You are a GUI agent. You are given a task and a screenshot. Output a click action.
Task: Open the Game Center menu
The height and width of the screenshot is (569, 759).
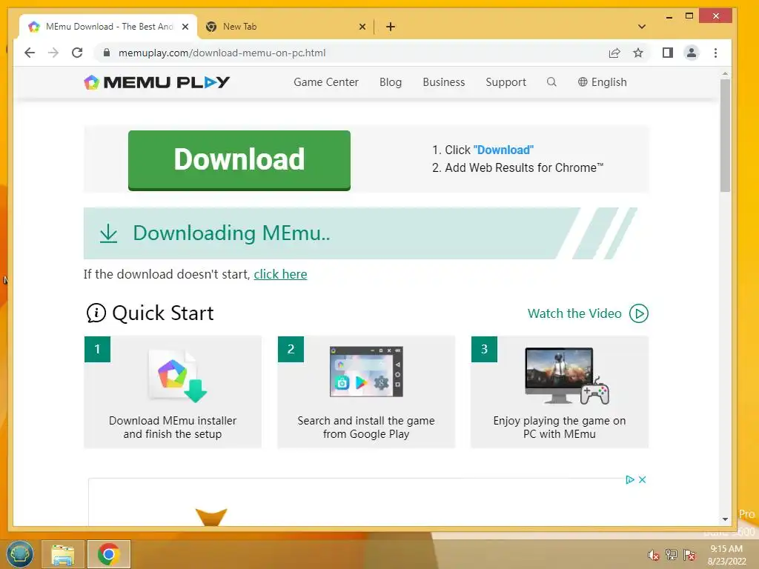[326, 82]
